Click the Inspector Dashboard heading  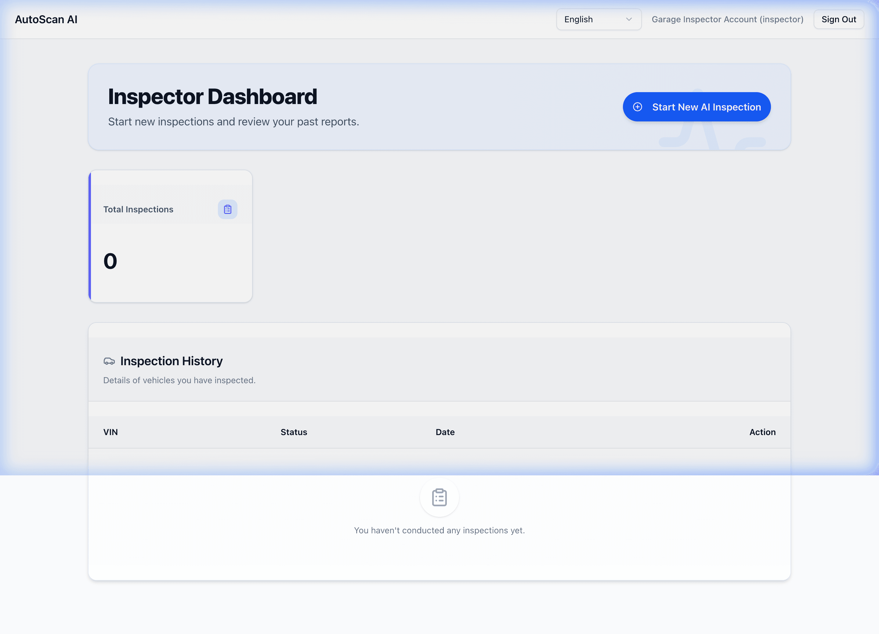click(212, 96)
